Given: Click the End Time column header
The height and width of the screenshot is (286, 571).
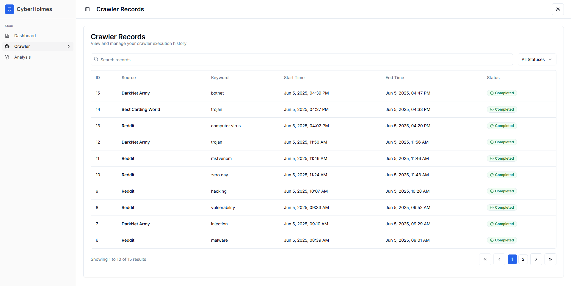Looking at the screenshot, I should click(395, 78).
